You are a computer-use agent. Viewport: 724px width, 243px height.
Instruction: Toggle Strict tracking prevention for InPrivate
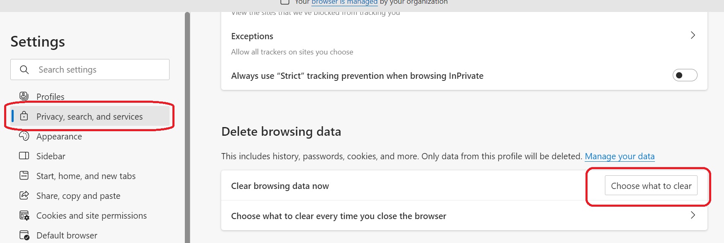[x=685, y=75]
